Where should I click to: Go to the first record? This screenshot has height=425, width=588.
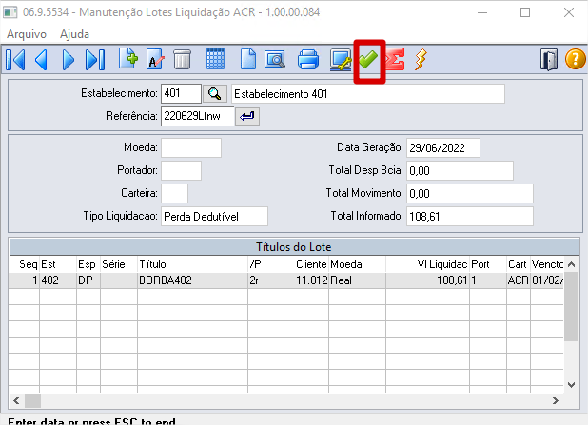point(16,60)
